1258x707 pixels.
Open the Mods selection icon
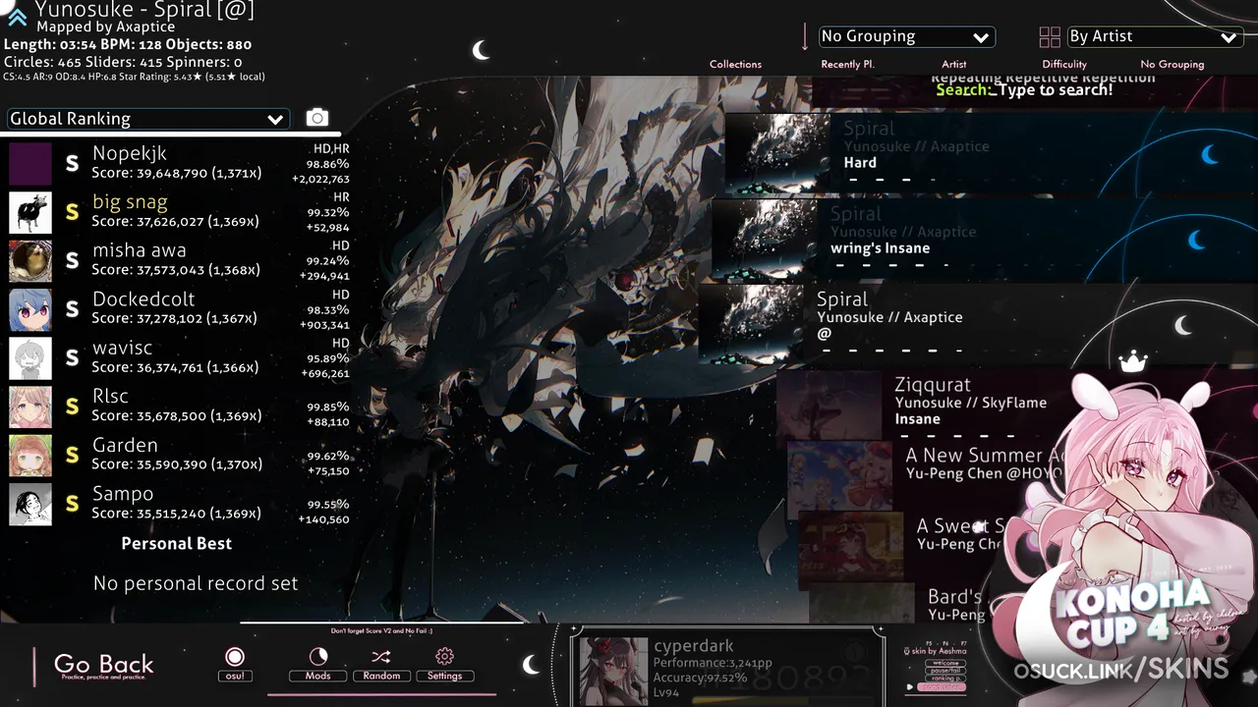click(317, 657)
